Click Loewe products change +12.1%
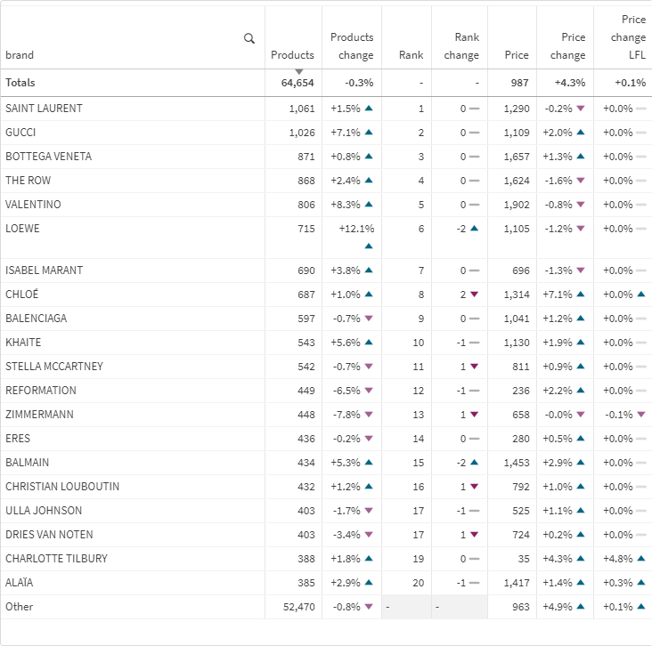The height and width of the screenshot is (646, 652). 357,229
